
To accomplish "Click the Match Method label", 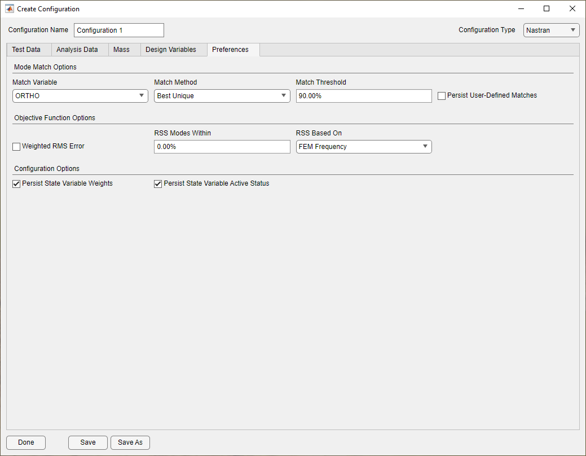I will pyautogui.click(x=175, y=82).
